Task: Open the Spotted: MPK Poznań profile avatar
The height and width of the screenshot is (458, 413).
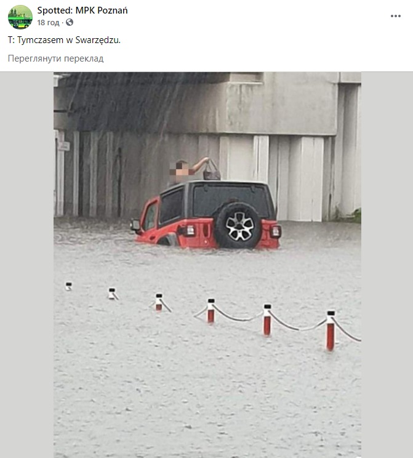Action: click(20, 17)
